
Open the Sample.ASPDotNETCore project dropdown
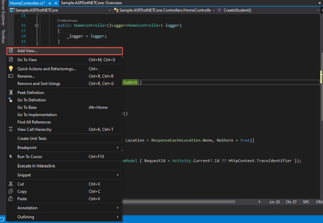click(60, 10)
